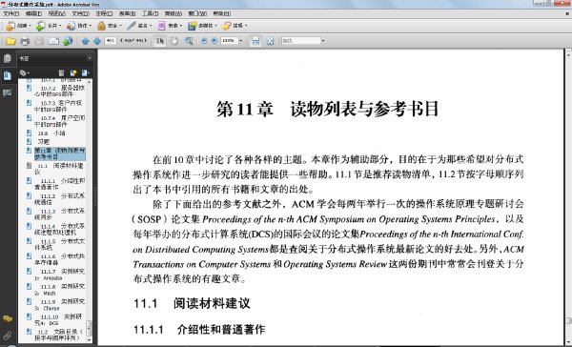The width and height of the screenshot is (572, 347).
Task: Open the Bookmarks panel in navigation pane
Action: pos(8,75)
